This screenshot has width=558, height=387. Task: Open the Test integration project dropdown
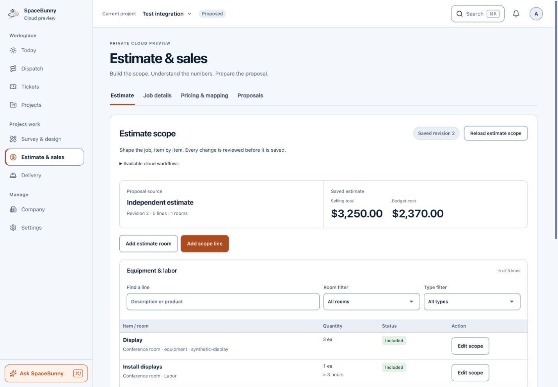coord(167,14)
